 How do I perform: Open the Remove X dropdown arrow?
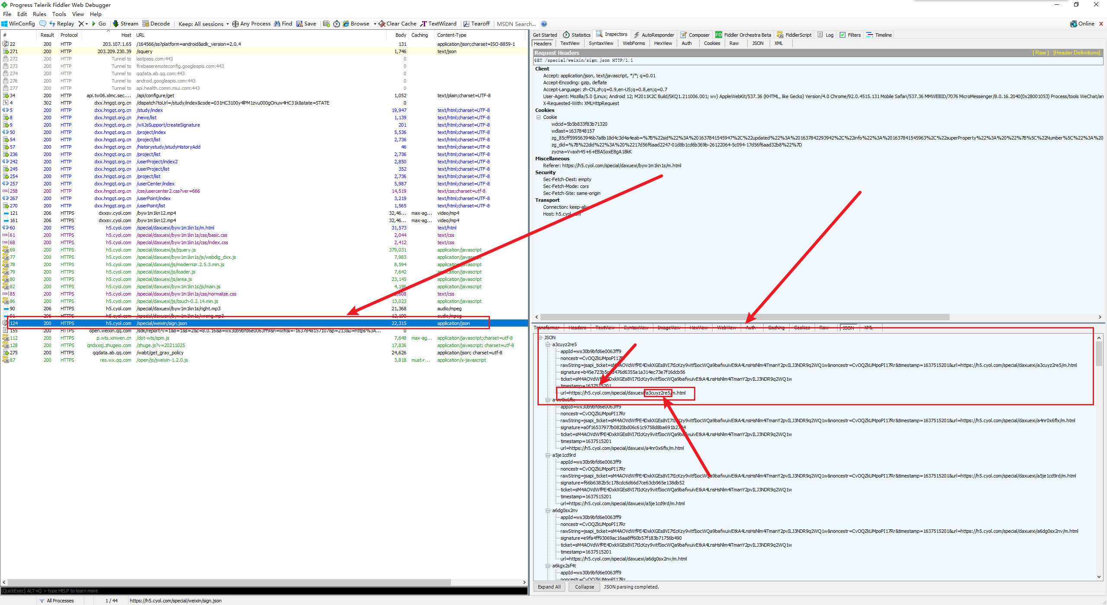point(86,24)
